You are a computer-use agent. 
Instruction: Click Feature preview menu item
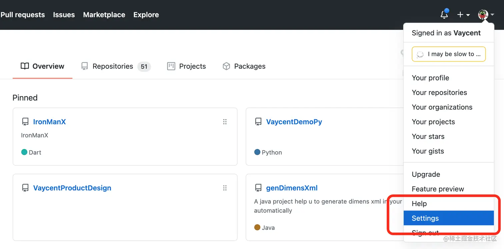[x=438, y=189]
